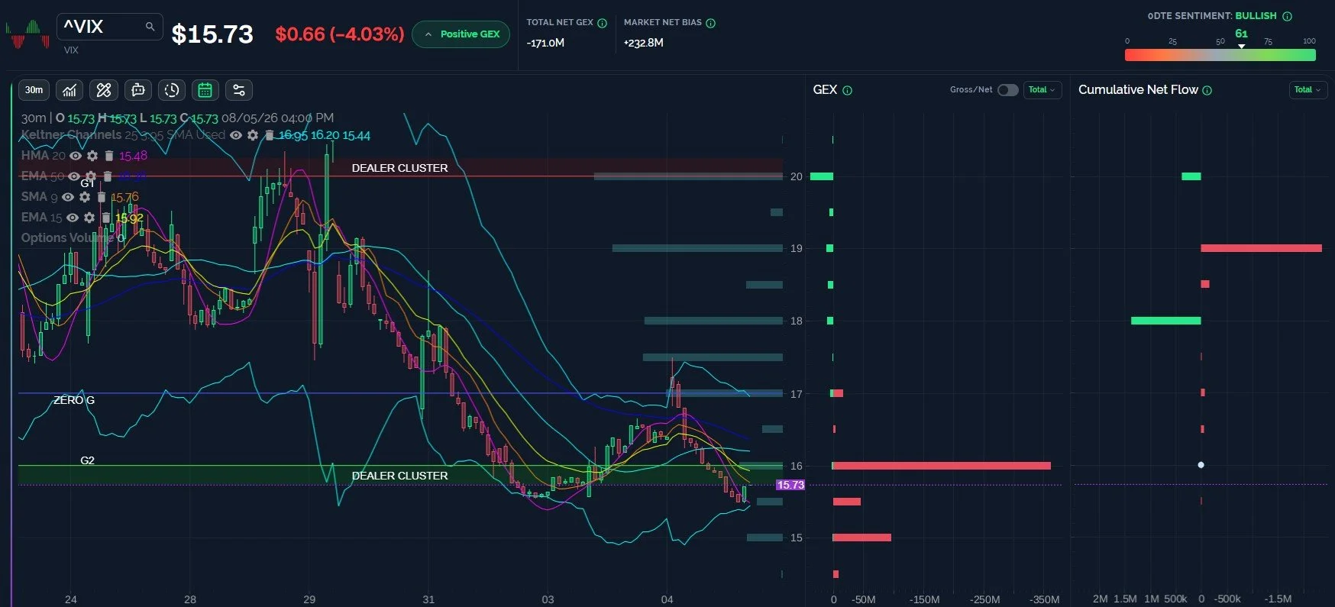Click the 0DTE sentiment gradient bar
This screenshot has height=607, width=1335.
[1220, 55]
